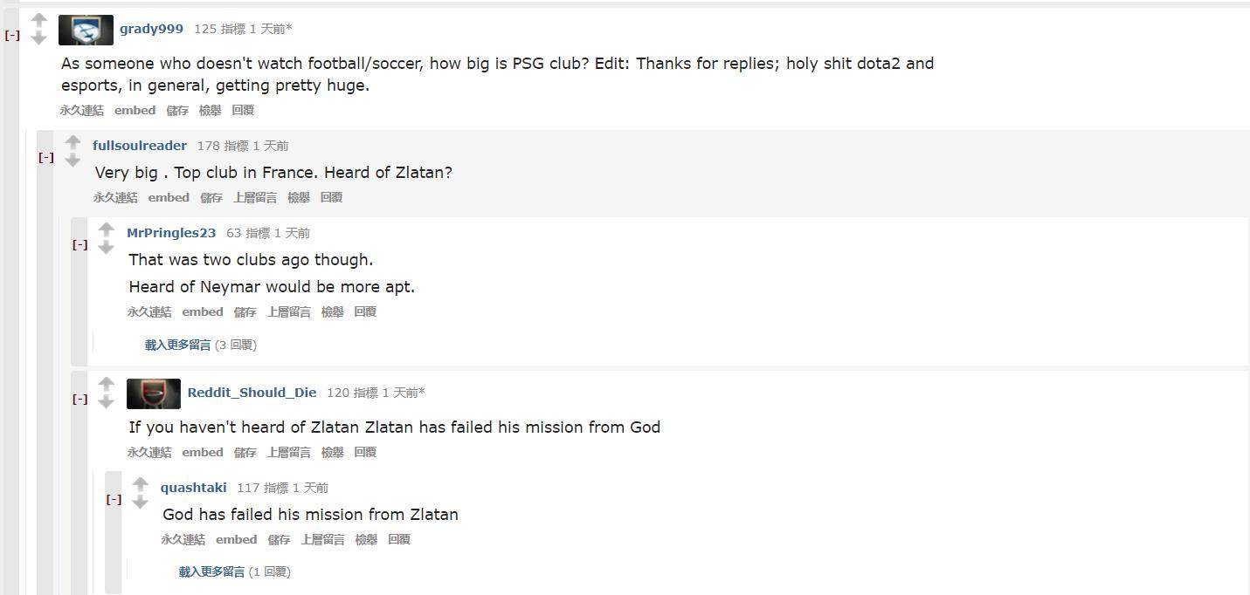Downvote grady999's comment
This screenshot has width=1250, height=595.
point(38,38)
